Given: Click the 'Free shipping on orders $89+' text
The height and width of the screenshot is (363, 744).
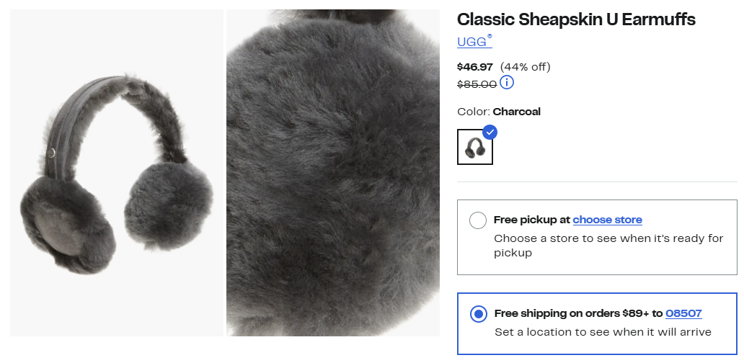Looking at the screenshot, I should 577,313.
